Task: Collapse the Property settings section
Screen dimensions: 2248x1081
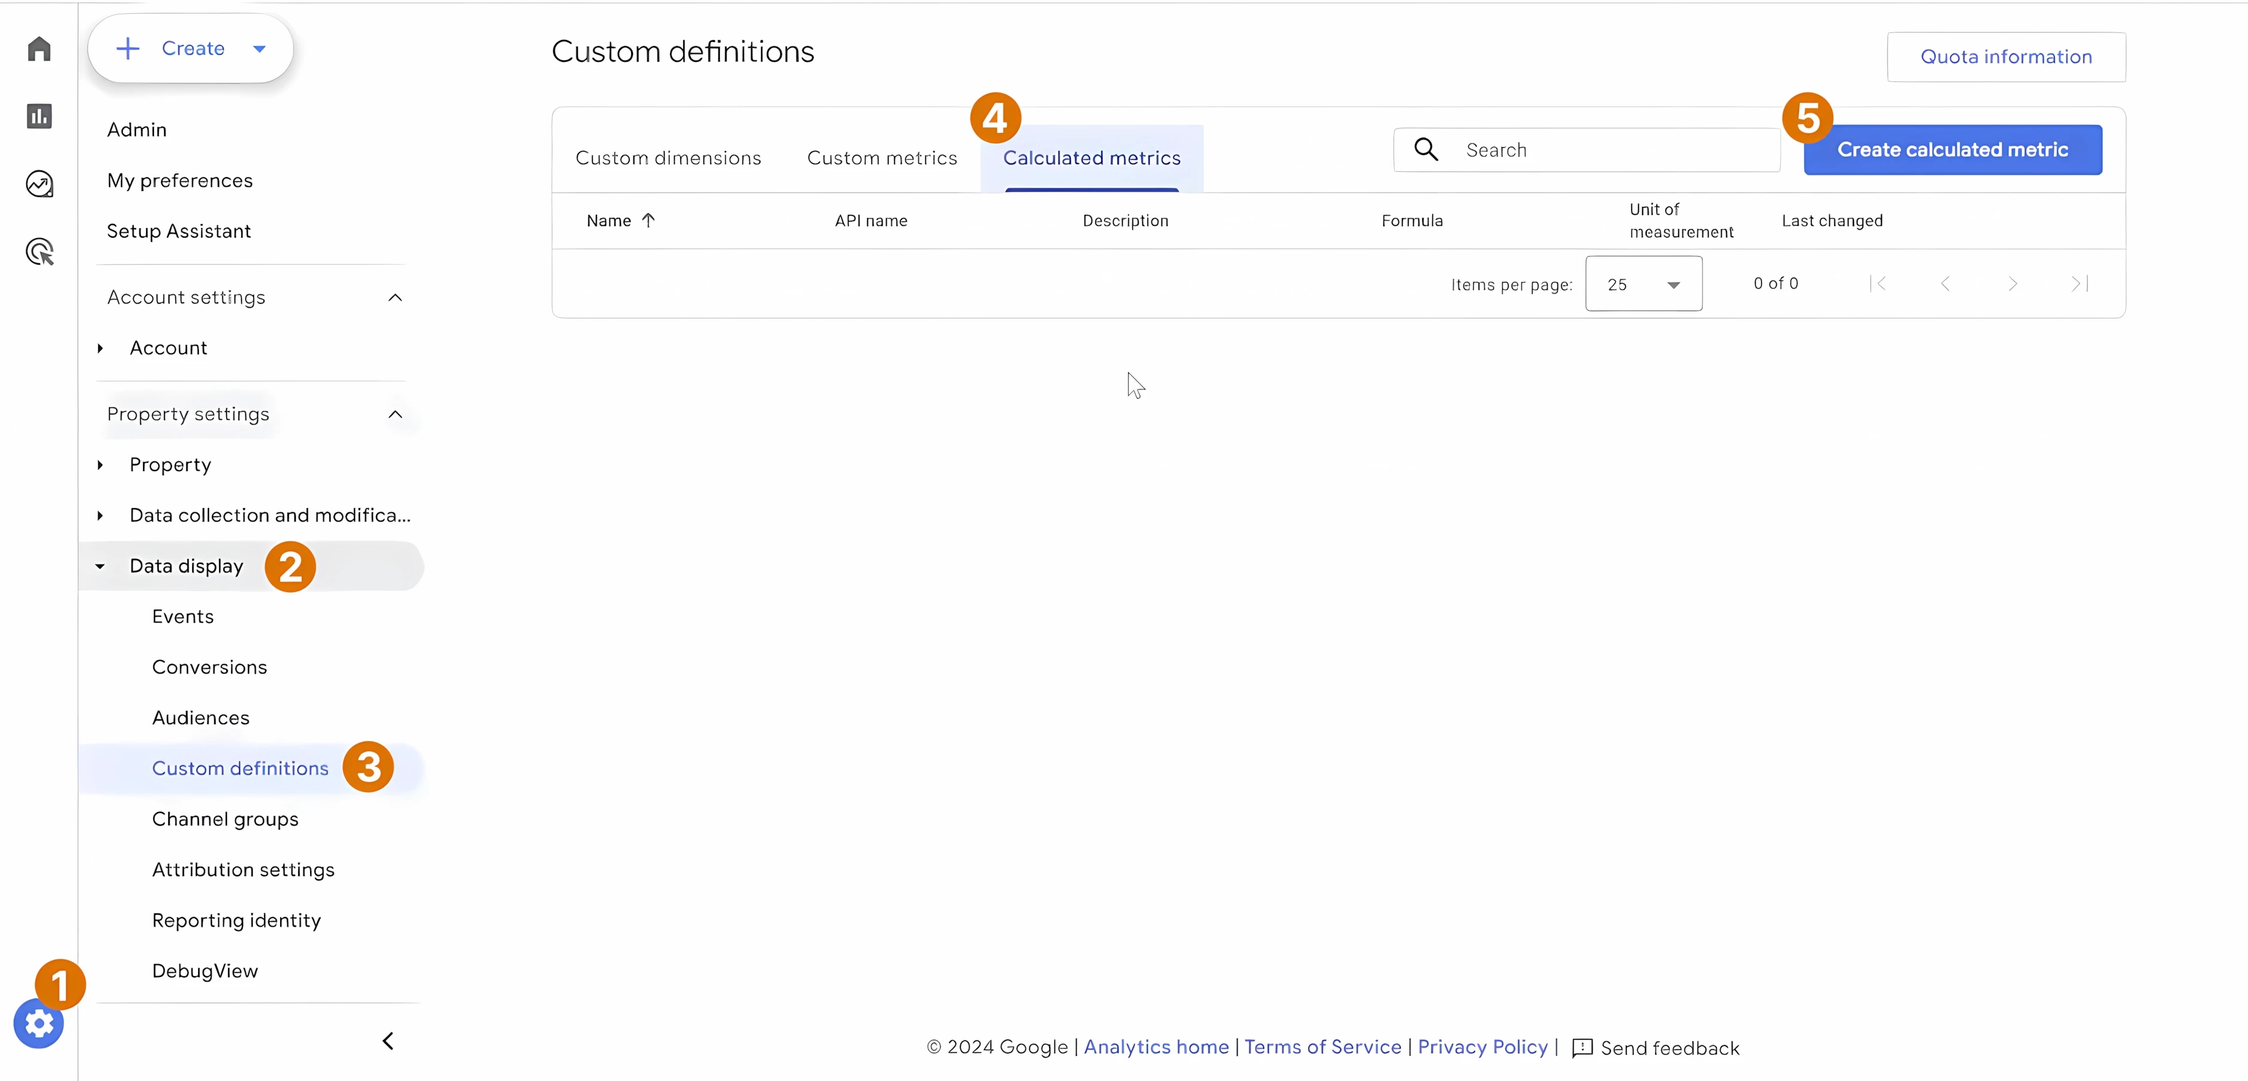Action: (395, 414)
